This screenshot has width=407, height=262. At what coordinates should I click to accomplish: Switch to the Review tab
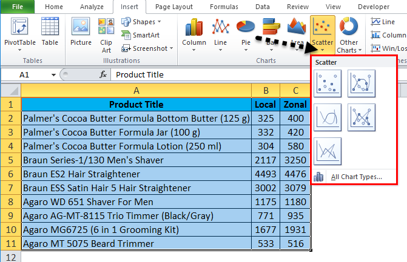point(298,7)
